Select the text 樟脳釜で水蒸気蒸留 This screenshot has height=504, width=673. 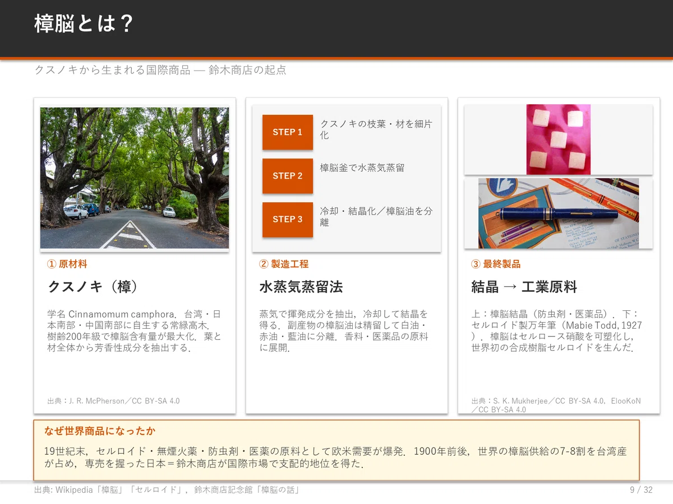tap(362, 167)
